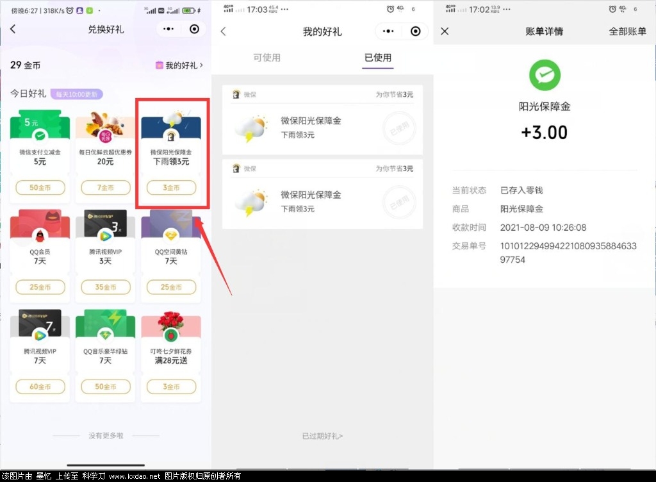Close the 兑换好礼 mini program
Image resolution: width=656 pixels, height=482 pixels.
194,29
